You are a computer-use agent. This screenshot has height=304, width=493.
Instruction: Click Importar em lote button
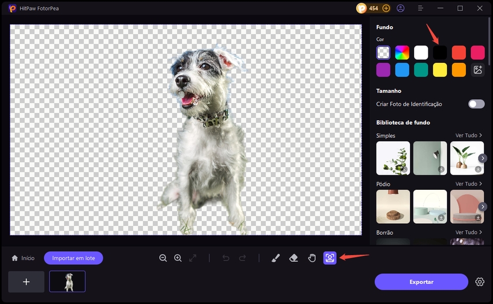point(73,258)
